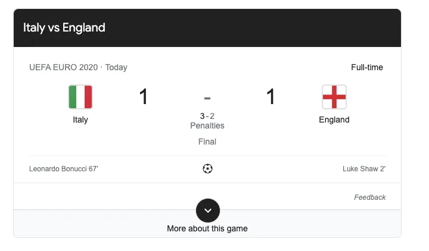Click the Italy flag icon

(80, 97)
